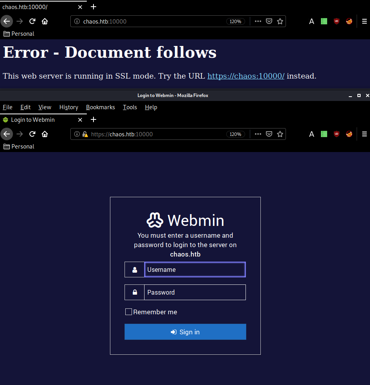The image size is (370, 385).
Task: Click into the Password field
Action: point(195,292)
